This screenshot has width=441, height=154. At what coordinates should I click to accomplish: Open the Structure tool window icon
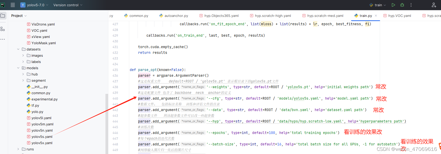3,29
